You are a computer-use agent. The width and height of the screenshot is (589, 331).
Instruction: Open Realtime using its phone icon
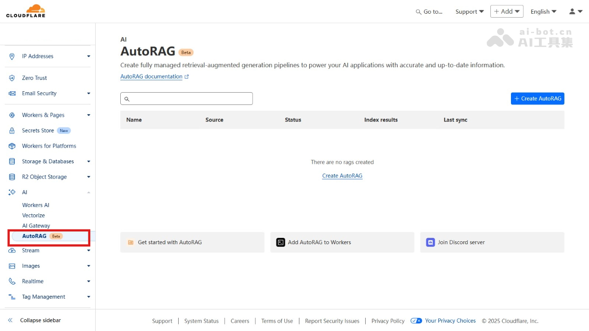11,281
